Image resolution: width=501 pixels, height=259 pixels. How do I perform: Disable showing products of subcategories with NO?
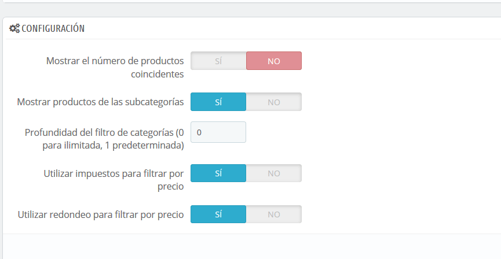[x=274, y=102]
